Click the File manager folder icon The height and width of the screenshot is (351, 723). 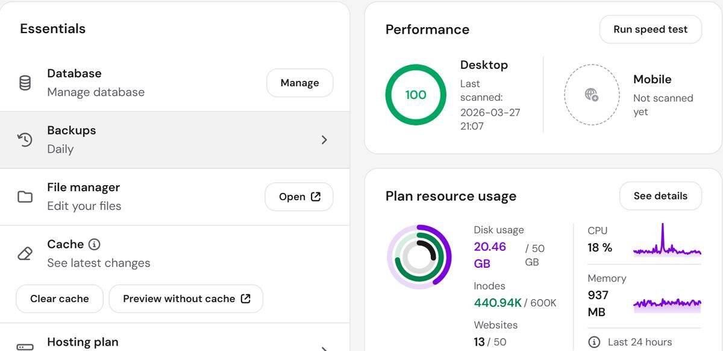click(x=25, y=197)
